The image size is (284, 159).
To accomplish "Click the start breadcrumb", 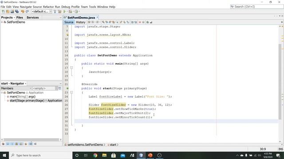I will [113, 145].
